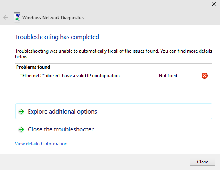Viewport: 220px width, 170px height.
Task: Click the Windows Network Diagnostics title text
Action: [53, 18]
